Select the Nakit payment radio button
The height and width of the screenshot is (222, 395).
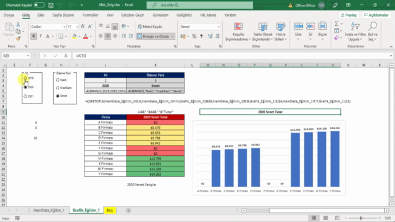pos(57,80)
